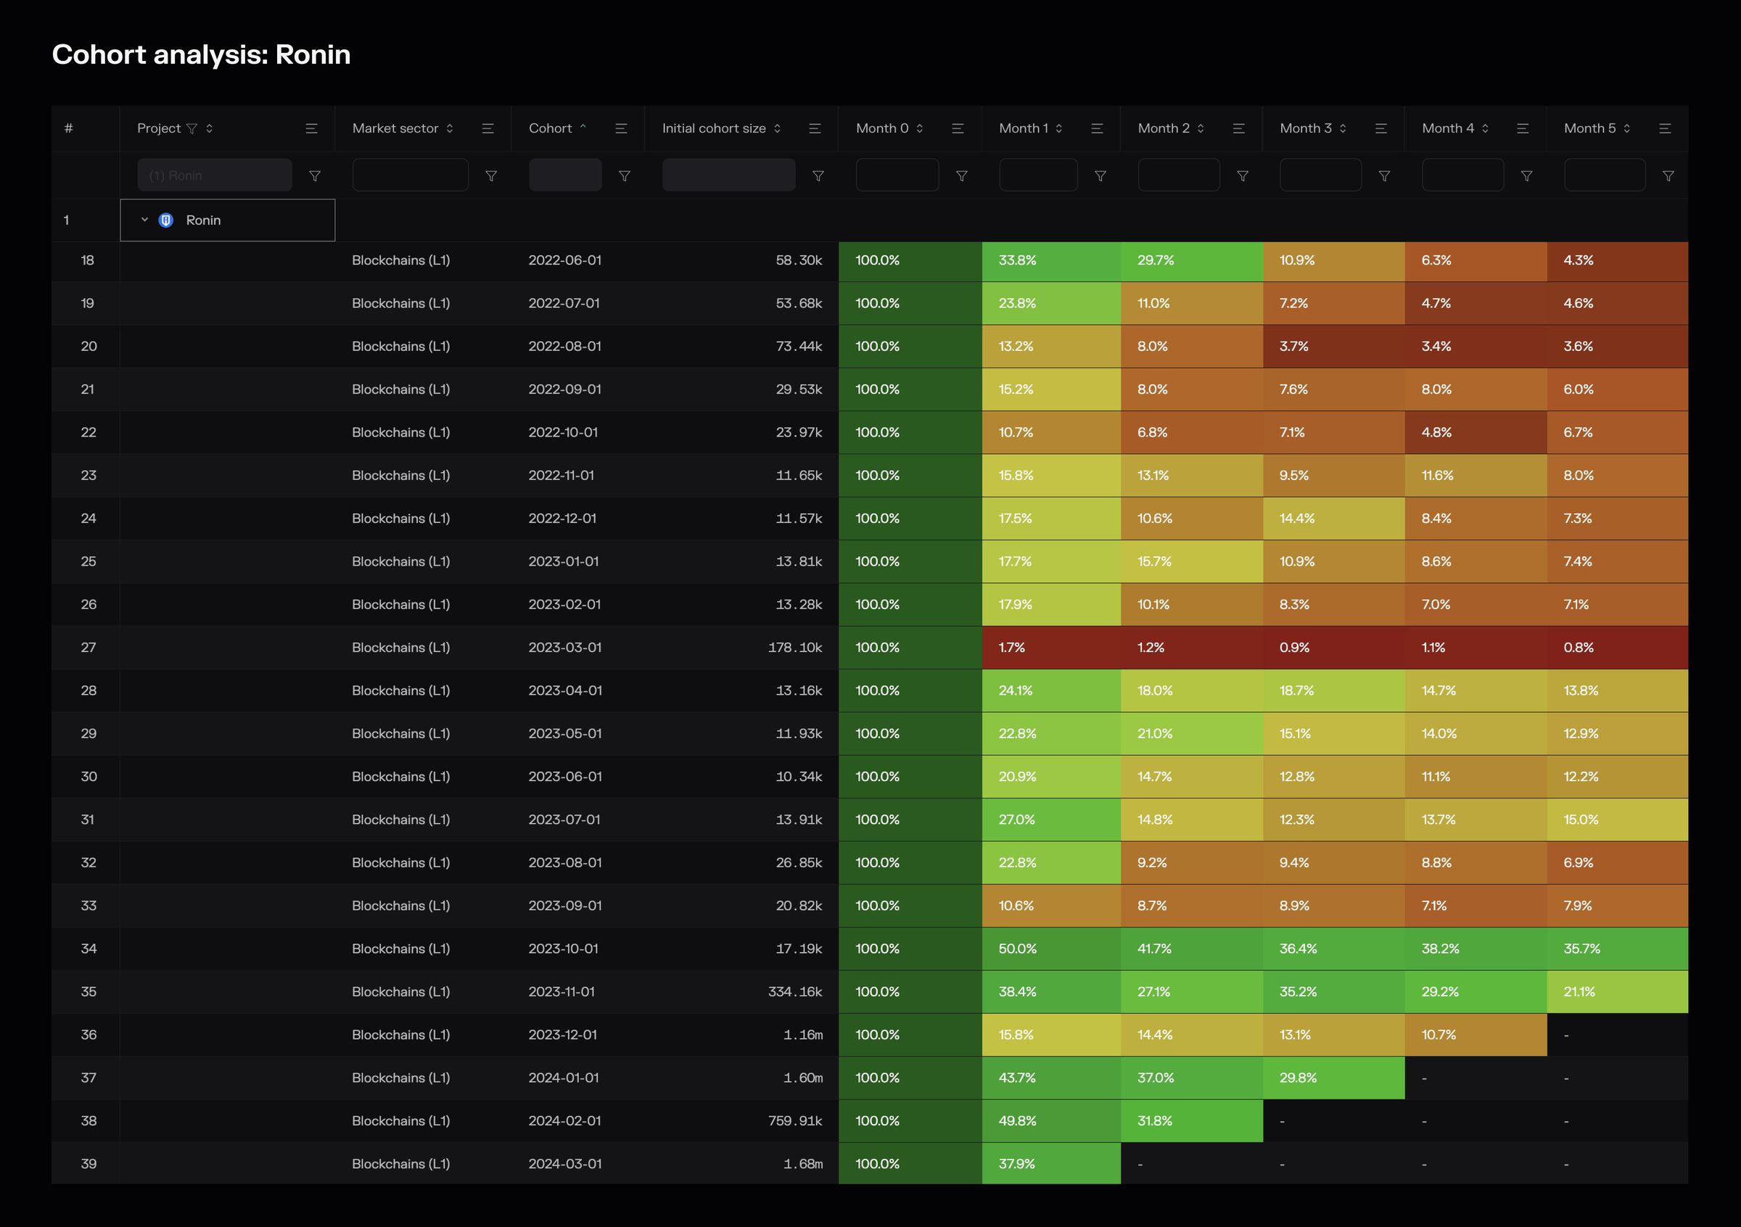Open the Cohort column hamburger menu
The height and width of the screenshot is (1227, 1741).
pos(621,129)
